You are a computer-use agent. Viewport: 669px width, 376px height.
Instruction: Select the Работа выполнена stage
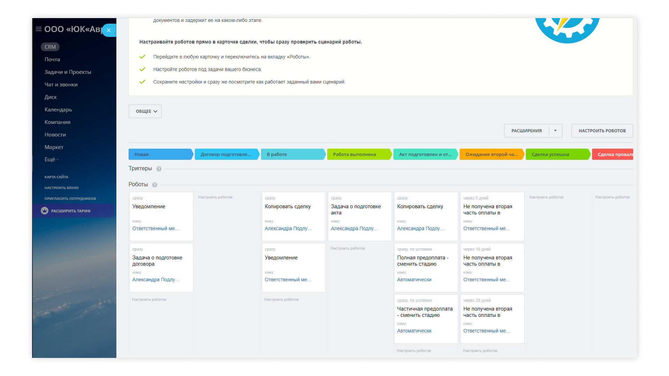(x=359, y=155)
